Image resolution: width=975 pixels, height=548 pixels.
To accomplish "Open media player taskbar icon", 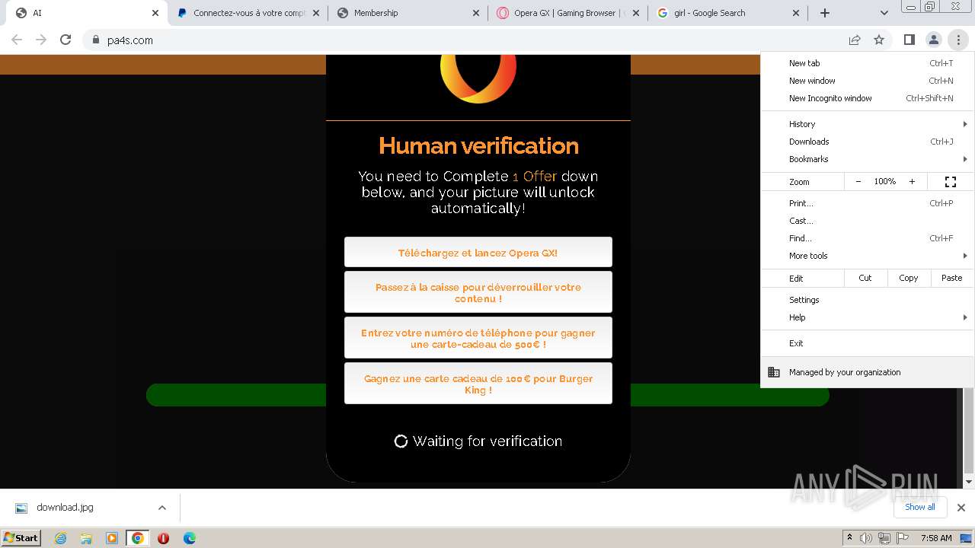I will tap(112, 538).
